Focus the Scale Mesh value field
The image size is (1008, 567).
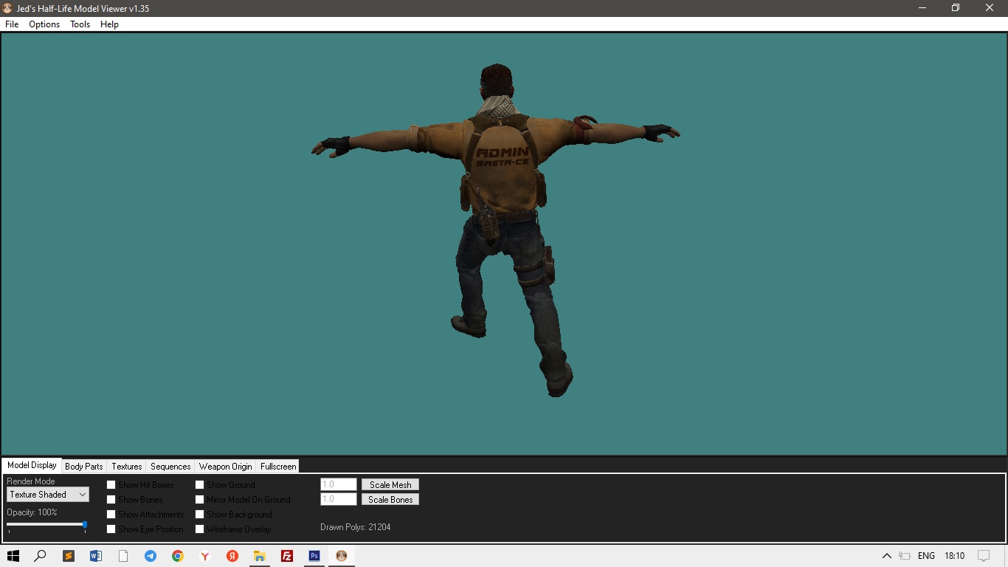tap(339, 485)
